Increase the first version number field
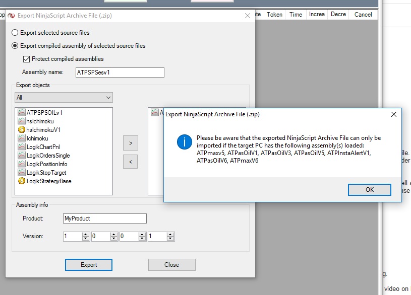411x295 pixels. tap(85, 234)
